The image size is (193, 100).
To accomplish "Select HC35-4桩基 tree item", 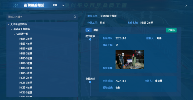I will pos(26,88).
